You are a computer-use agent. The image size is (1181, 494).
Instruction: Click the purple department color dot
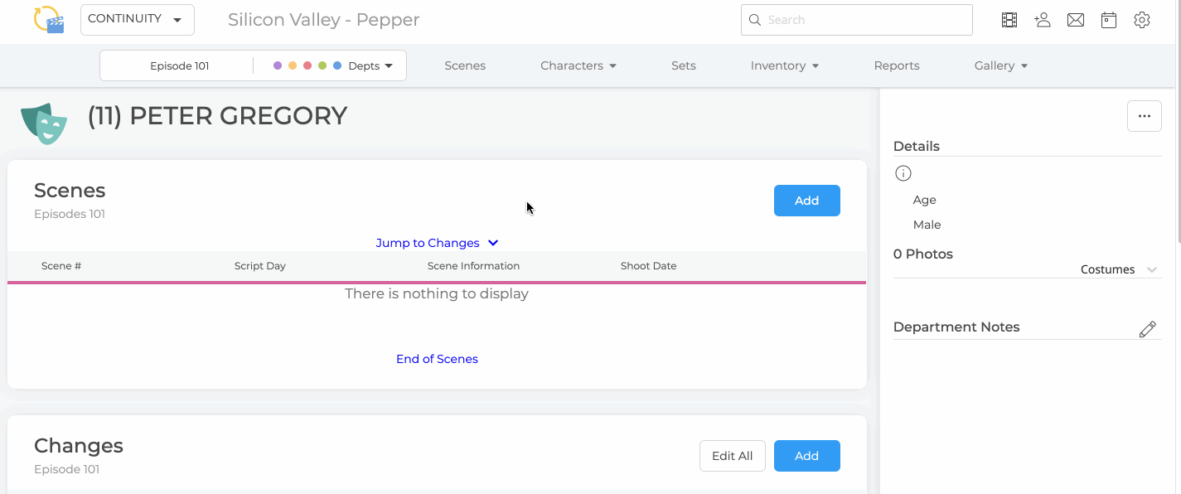coord(278,65)
